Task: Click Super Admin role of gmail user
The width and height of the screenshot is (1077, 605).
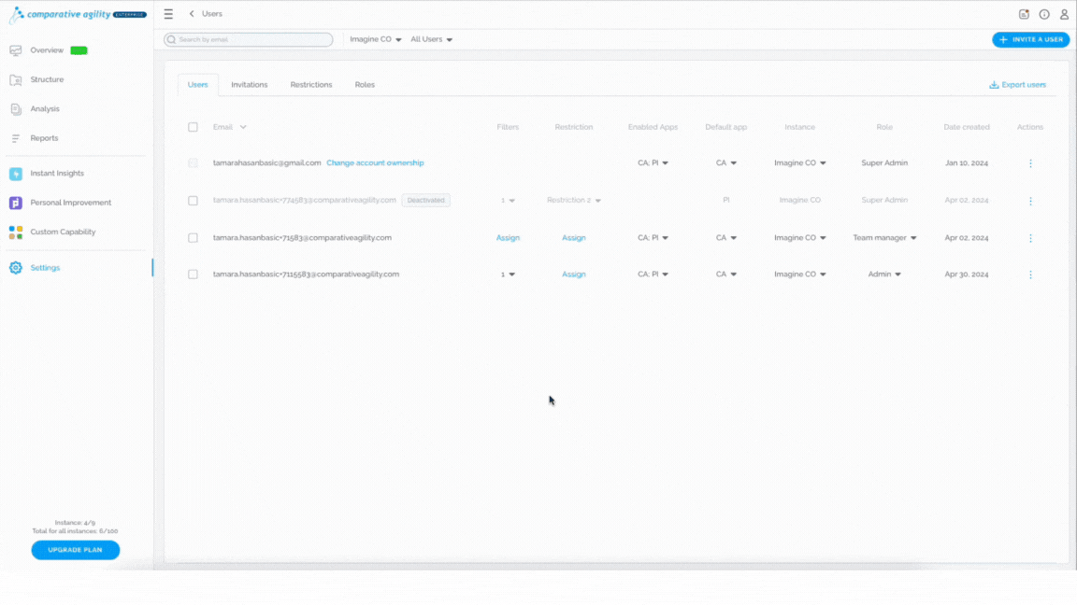Action: click(x=884, y=163)
